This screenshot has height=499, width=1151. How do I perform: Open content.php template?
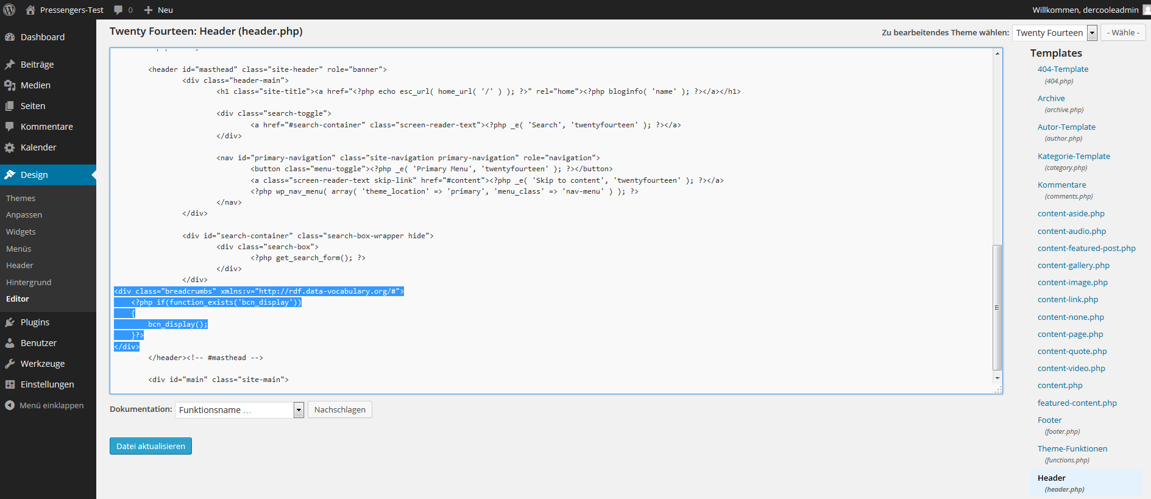tap(1060, 386)
